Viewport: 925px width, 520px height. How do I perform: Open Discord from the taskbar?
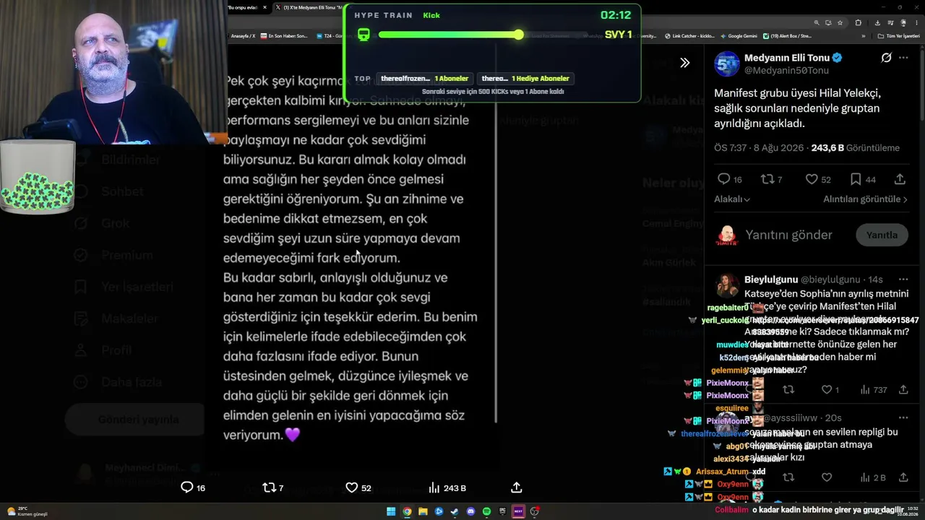point(470,511)
